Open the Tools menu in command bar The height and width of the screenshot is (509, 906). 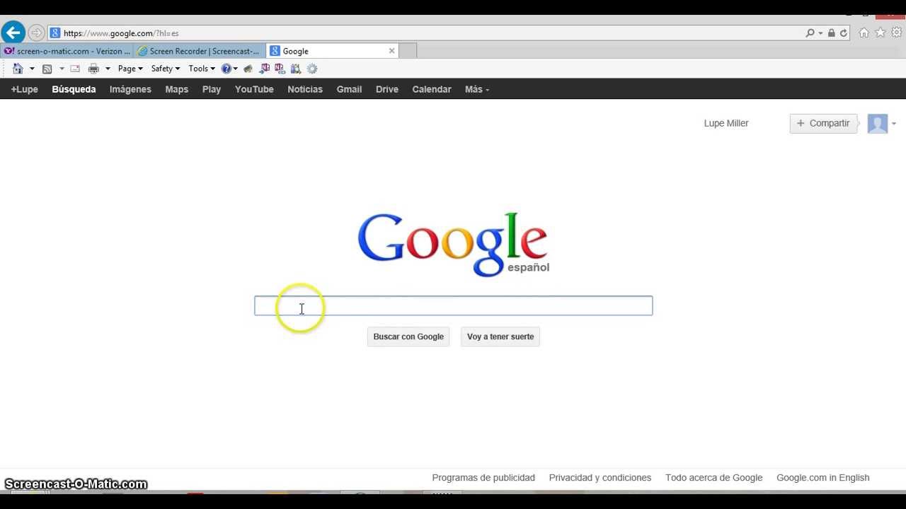tap(202, 69)
